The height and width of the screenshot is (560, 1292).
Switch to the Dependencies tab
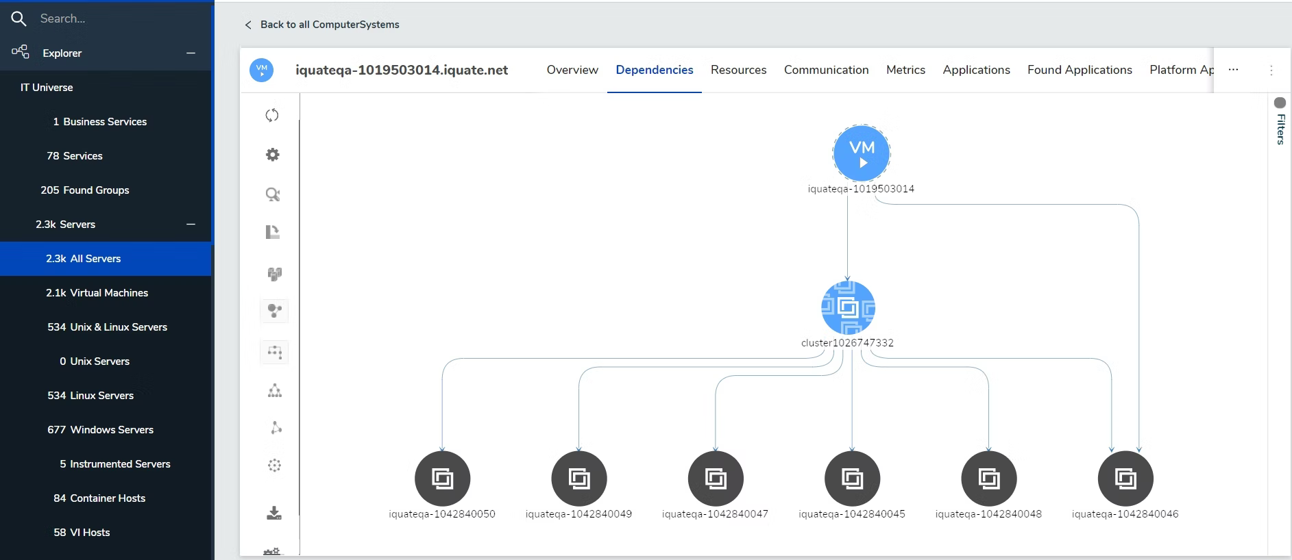click(x=655, y=70)
